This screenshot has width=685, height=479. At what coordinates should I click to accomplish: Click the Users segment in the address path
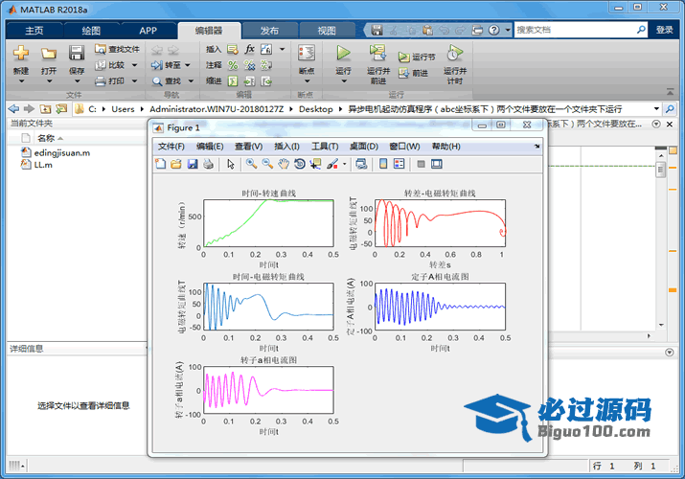123,109
